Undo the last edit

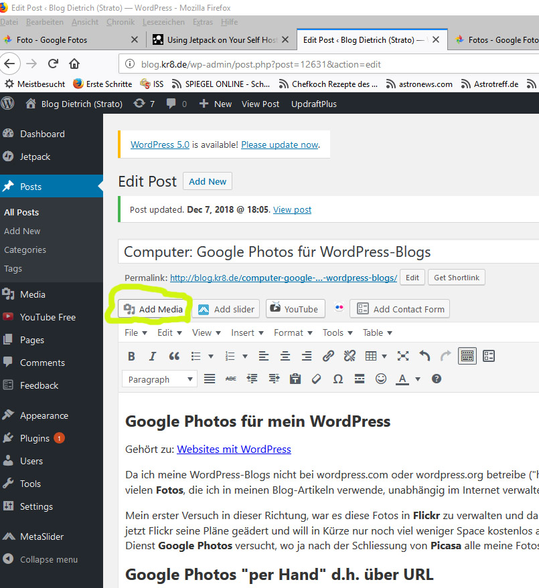tap(425, 356)
